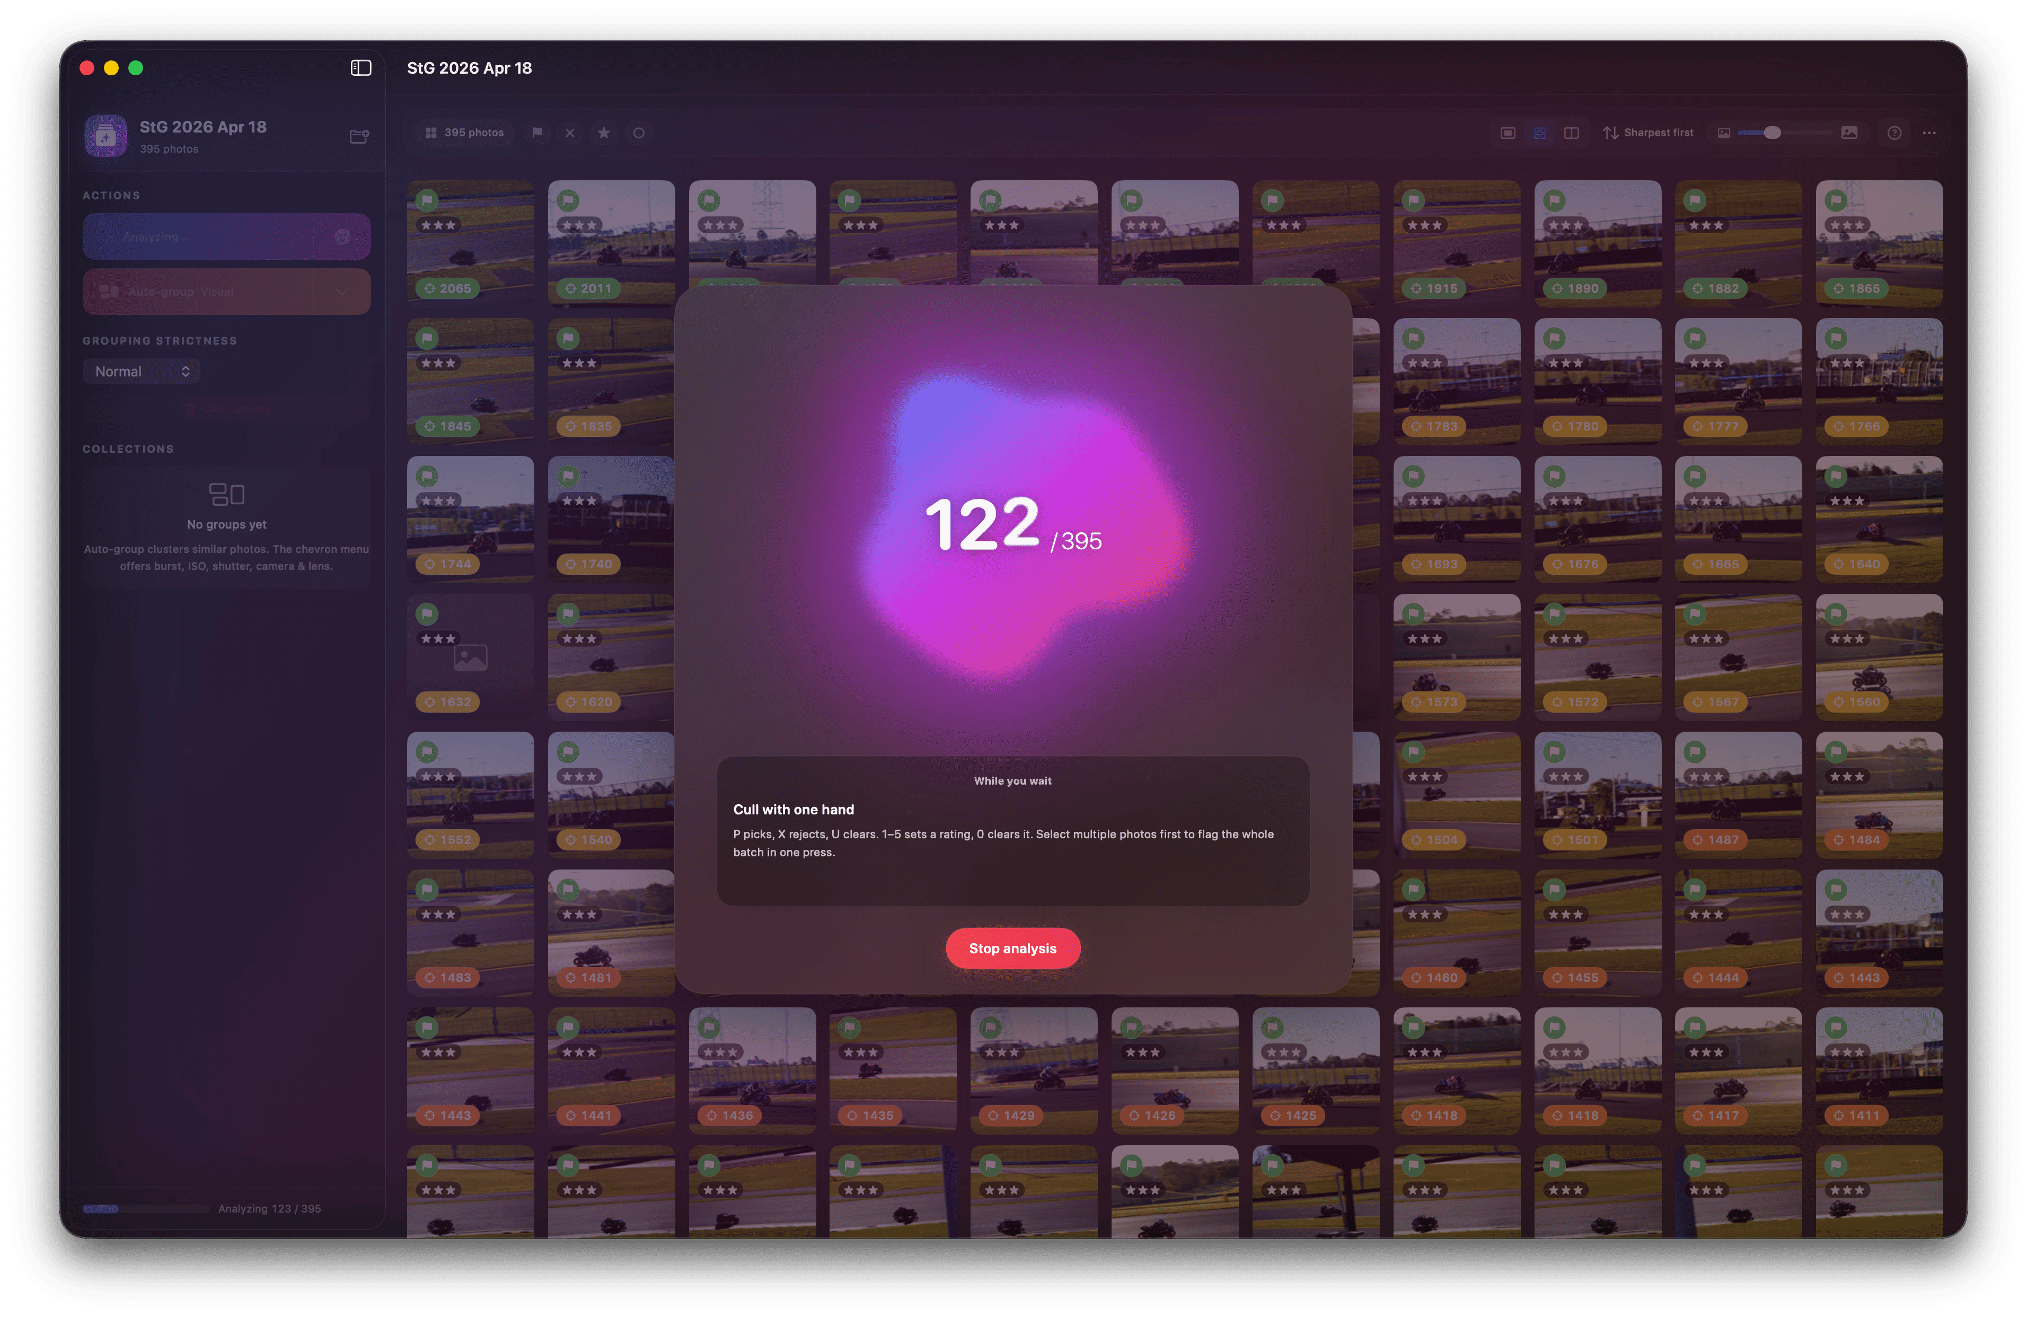Open the Grouping Strictness Normal dropdown

(x=142, y=371)
